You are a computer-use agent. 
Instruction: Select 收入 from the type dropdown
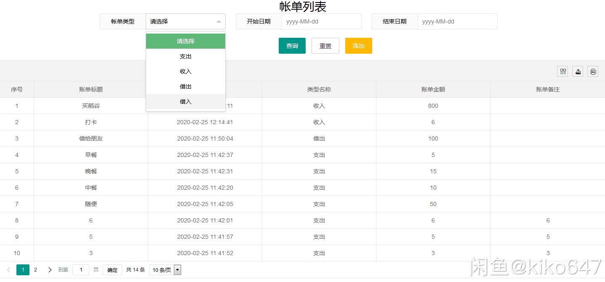[x=185, y=71]
